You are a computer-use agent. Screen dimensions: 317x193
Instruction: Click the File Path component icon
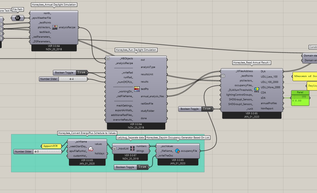coord(18,18)
